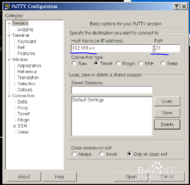Image resolution: width=190 pixels, height=185 pixels.
Task: Open the Terminal category
Action: 21,35
